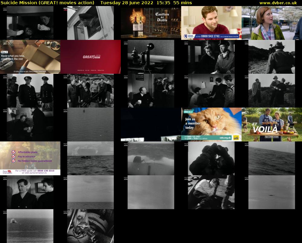
Task: Click the 'Tuesday 28 June 2022' date text
Action: [x=127, y=3]
